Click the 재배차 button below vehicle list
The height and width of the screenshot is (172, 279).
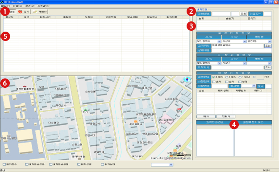pos(226,117)
